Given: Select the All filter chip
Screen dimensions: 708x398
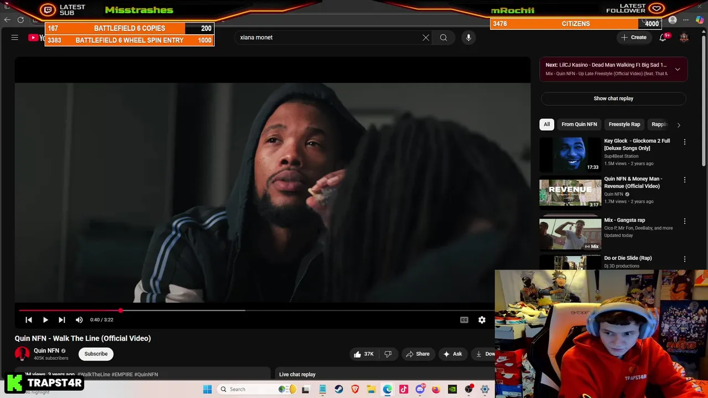Looking at the screenshot, I should 546,124.
